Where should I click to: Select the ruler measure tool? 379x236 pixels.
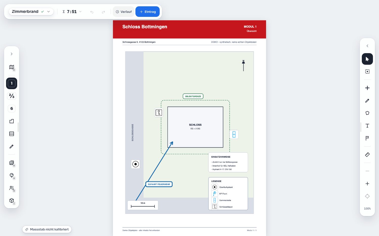coord(367,155)
